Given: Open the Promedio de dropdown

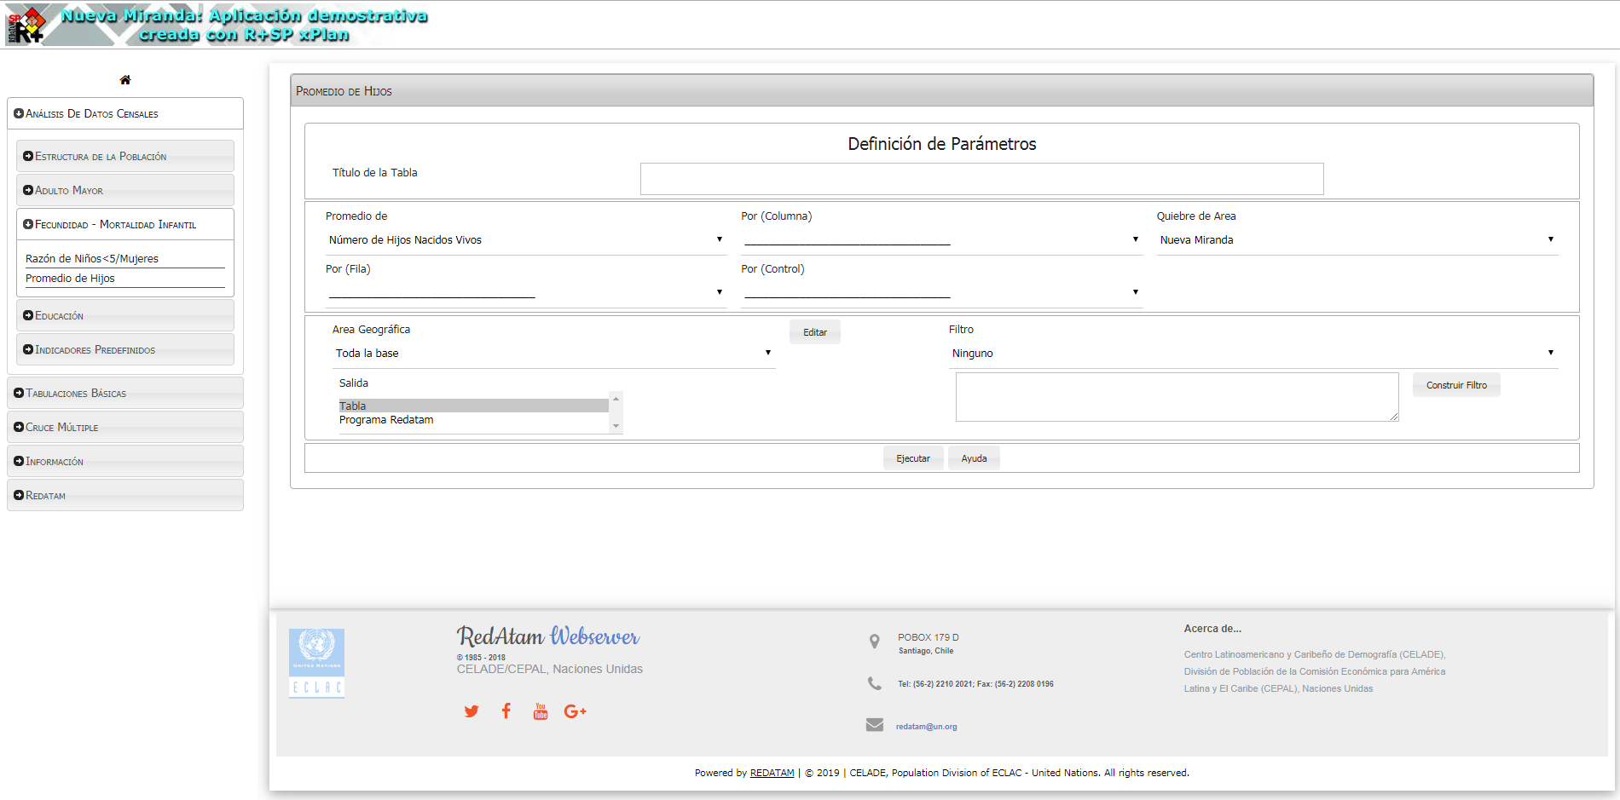Looking at the screenshot, I should click(x=525, y=240).
